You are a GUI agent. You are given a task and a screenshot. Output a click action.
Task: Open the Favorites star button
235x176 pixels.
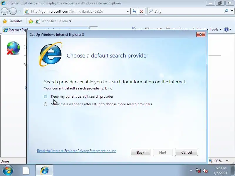pyautogui.click(x=12, y=21)
